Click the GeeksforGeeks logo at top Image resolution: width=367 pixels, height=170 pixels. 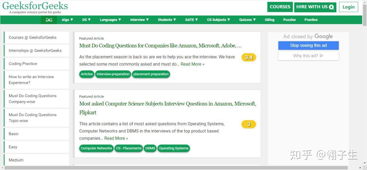pyautogui.click(x=35, y=7)
